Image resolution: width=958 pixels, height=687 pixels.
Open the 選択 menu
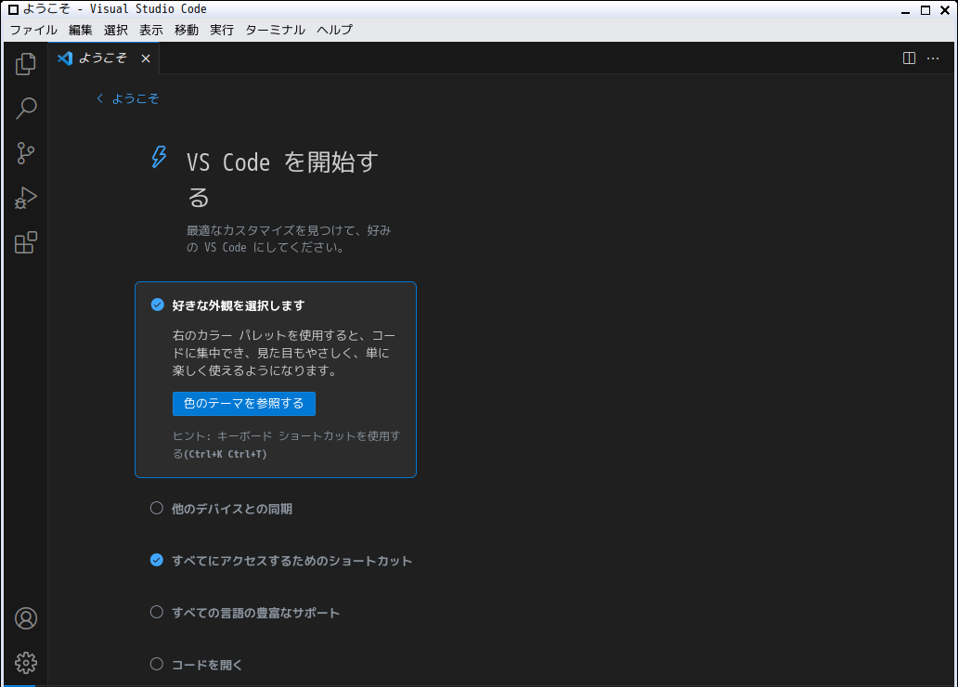point(116,30)
